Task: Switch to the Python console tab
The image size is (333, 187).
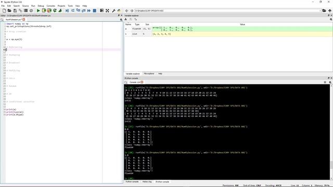Action: (132, 182)
